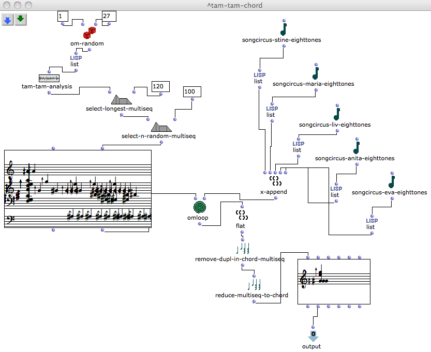Click the select-longest-multiseq box icon
This screenshot has width=431, height=352.
122,99
